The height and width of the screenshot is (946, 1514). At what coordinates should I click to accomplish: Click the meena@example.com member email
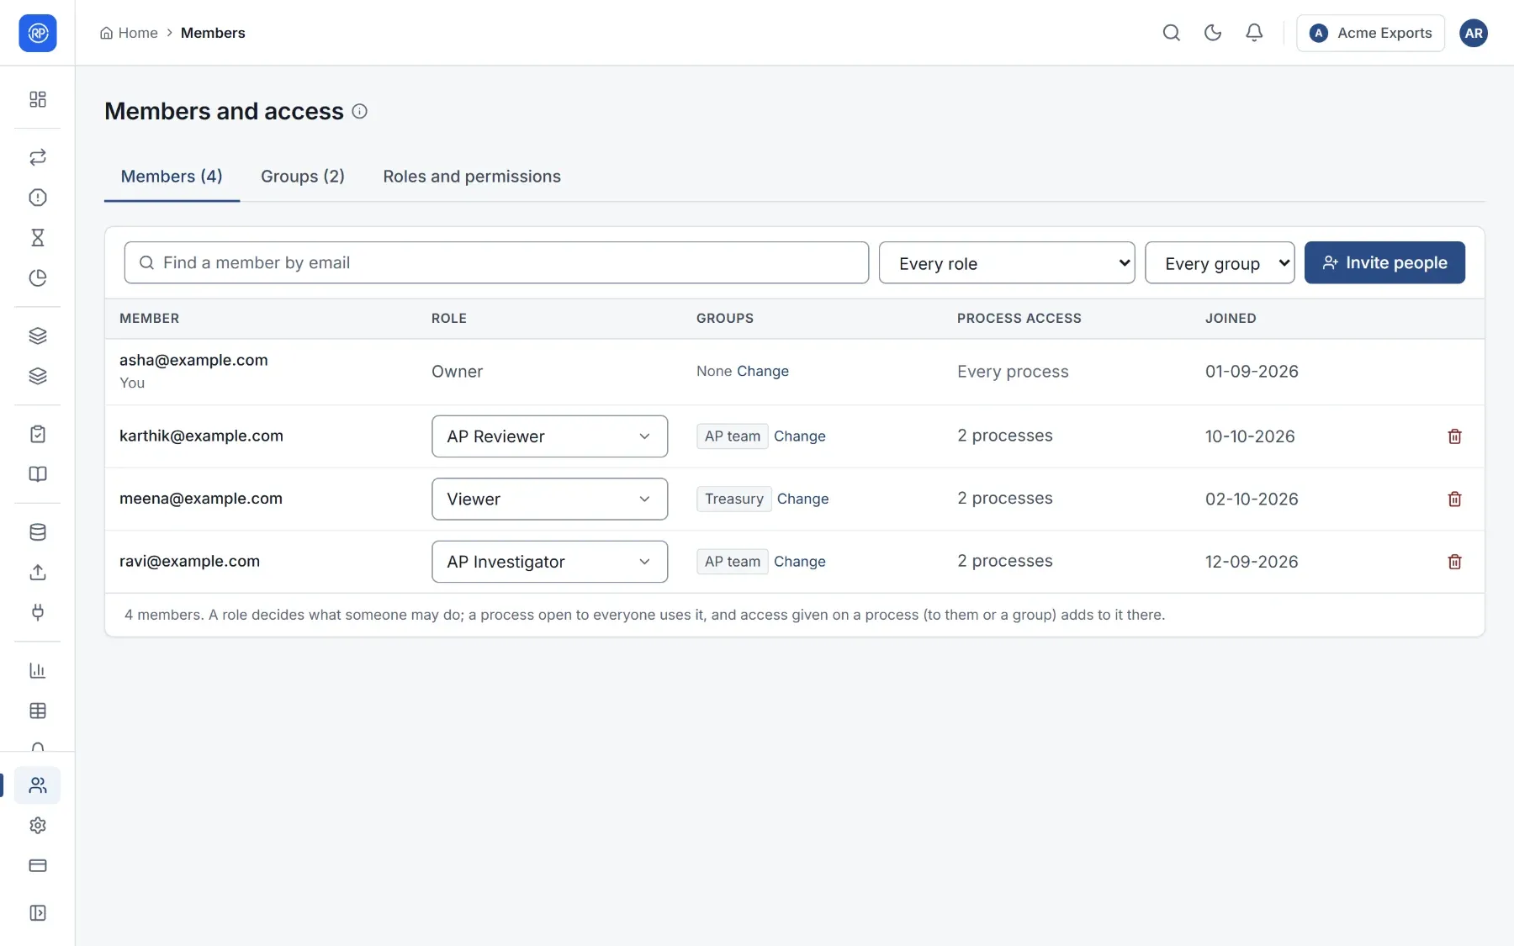[x=201, y=499]
